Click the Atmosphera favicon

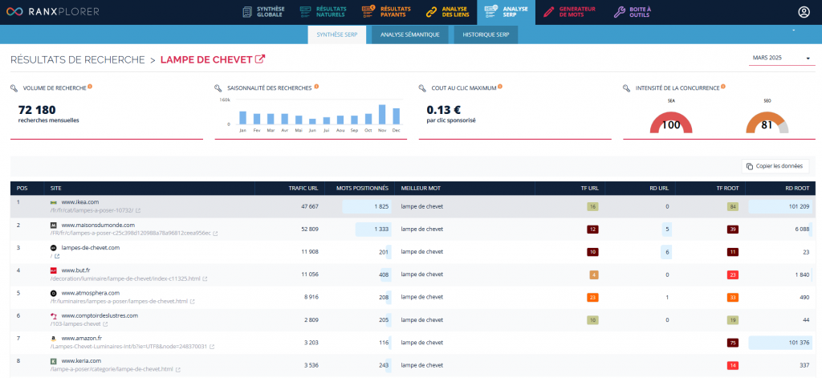pos(54,293)
